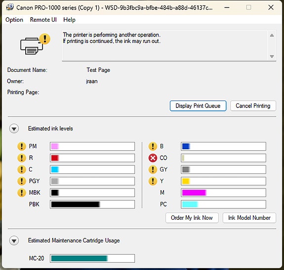Screen dimensions: 284x270
Task: Click the MBK ink warning icon
Action: tap(22, 193)
